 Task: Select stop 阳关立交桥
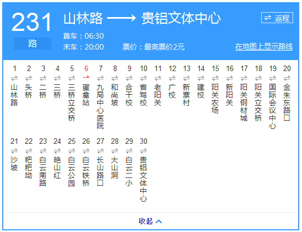click(x=258, y=102)
